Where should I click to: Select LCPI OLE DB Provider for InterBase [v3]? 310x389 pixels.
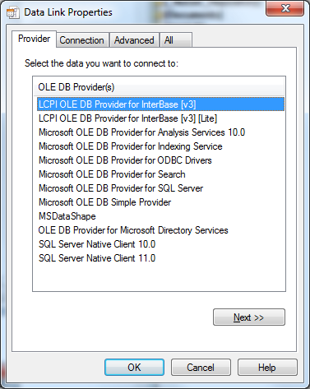point(160,104)
